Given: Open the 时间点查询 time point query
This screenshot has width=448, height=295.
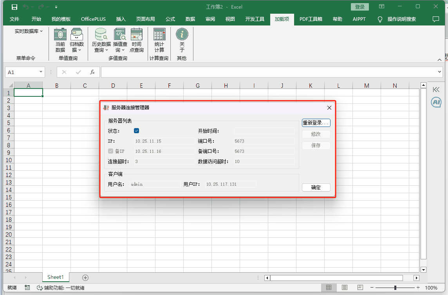Looking at the screenshot, I should coord(137,40).
